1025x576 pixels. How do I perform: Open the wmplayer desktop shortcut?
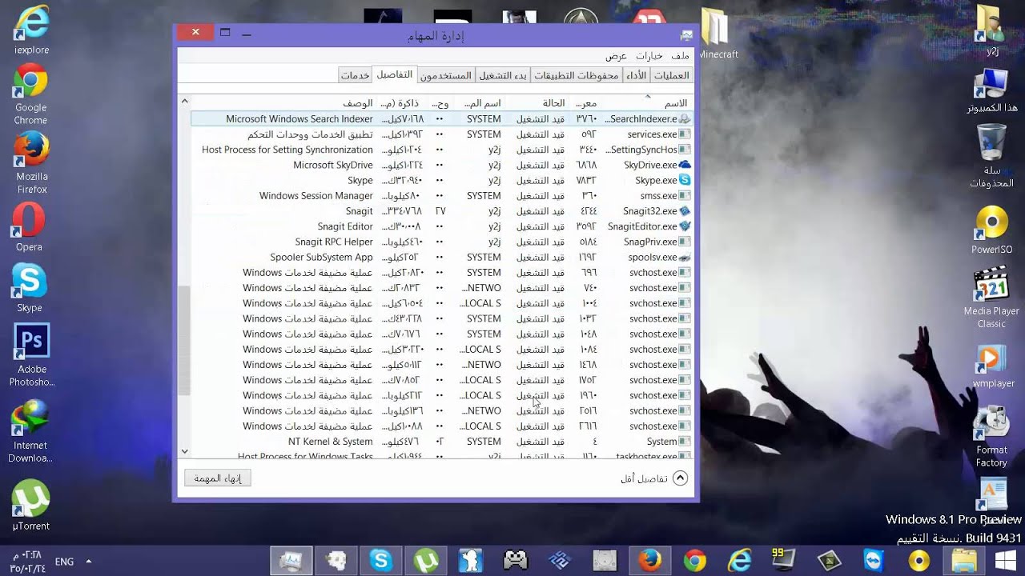coord(993,366)
